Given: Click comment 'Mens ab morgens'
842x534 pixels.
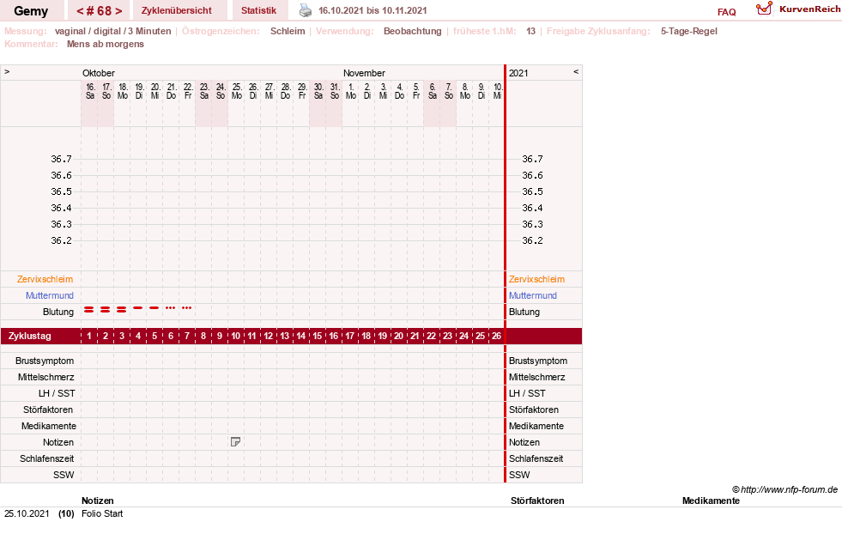Looking at the screenshot, I should pyautogui.click(x=106, y=44).
